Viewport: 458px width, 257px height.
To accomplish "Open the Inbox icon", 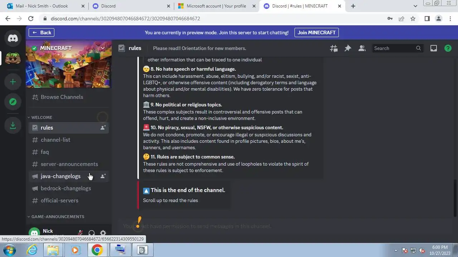I will tap(434, 48).
